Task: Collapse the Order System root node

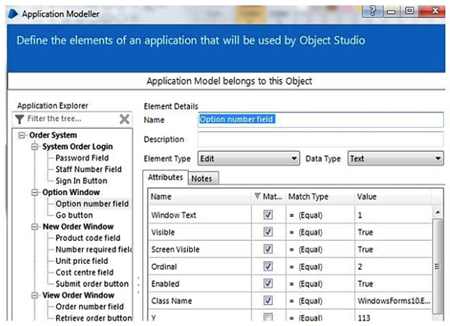Action: coord(21,135)
